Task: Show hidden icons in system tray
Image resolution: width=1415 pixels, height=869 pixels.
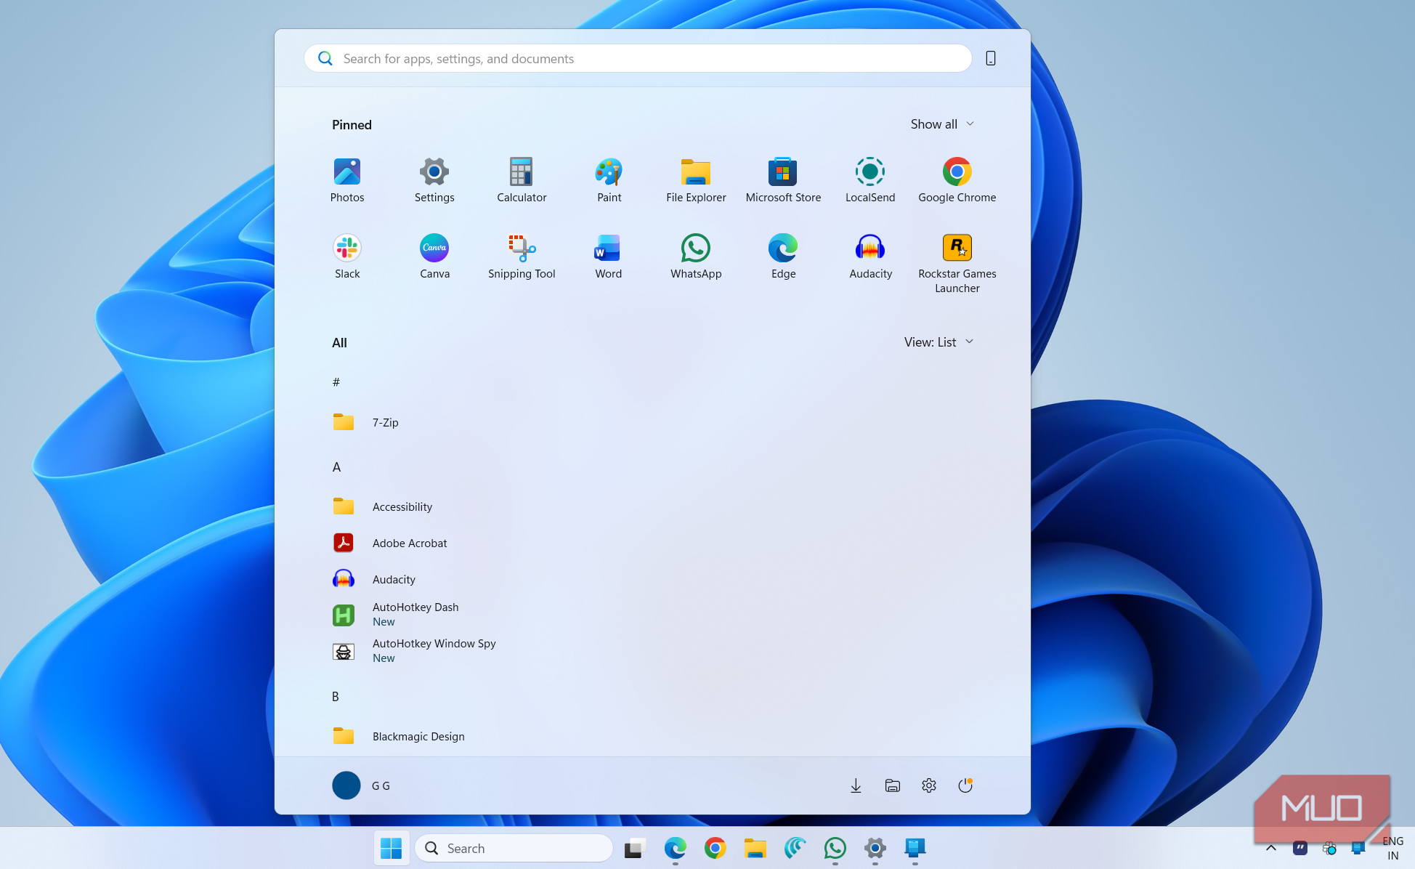Action: click(1271, 848)
